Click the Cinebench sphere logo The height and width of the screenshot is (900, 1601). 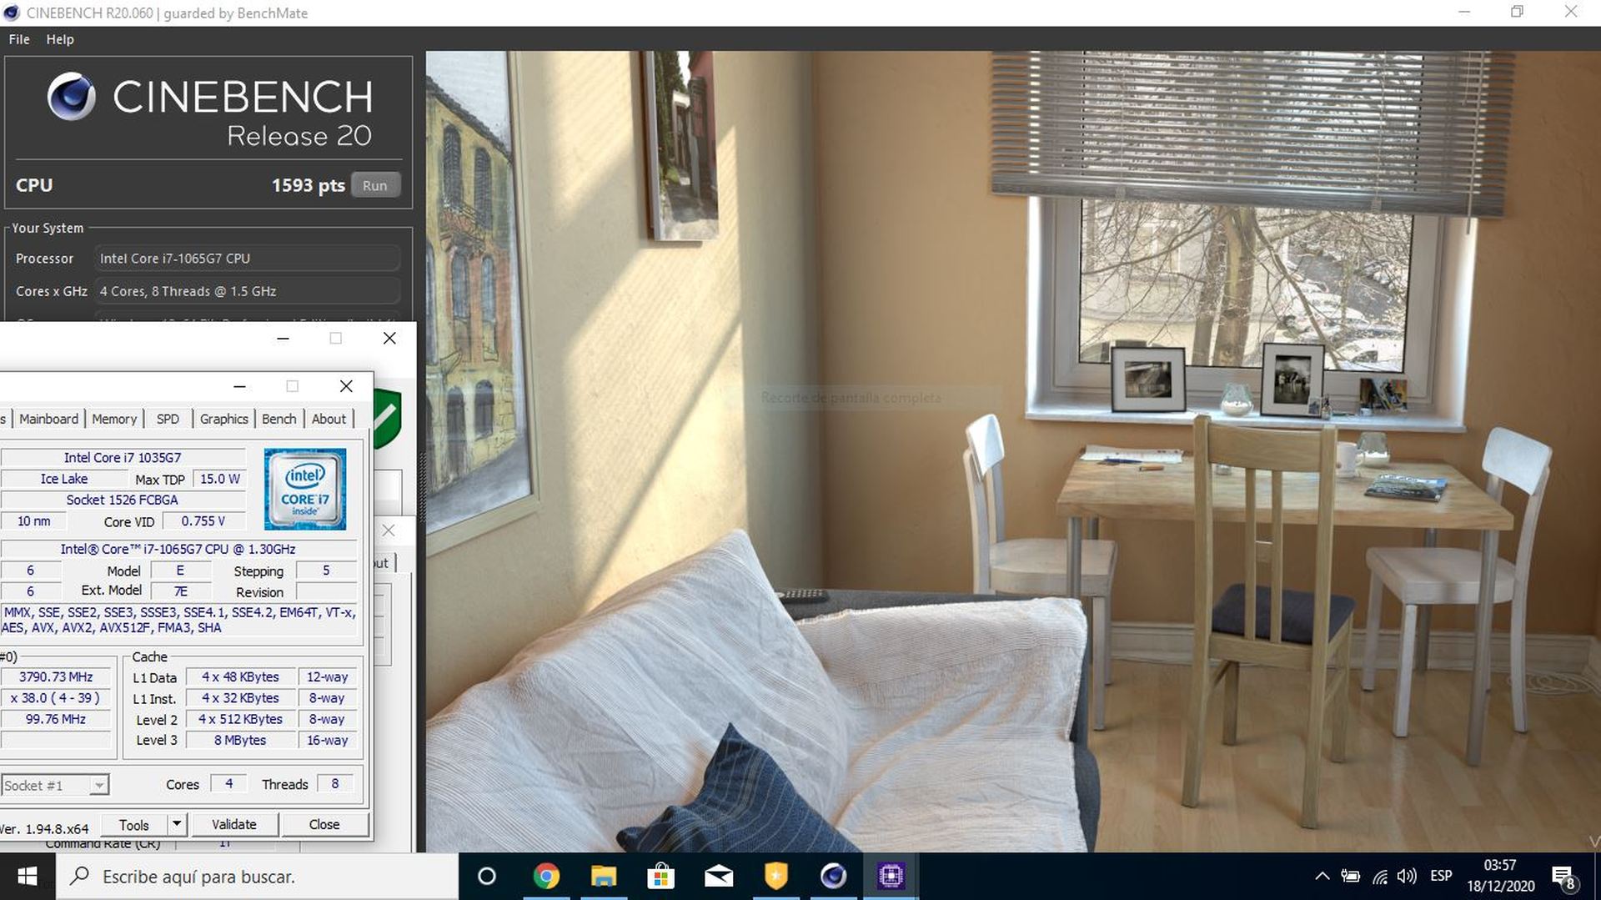pyautogui.click(x=71, y=96)
